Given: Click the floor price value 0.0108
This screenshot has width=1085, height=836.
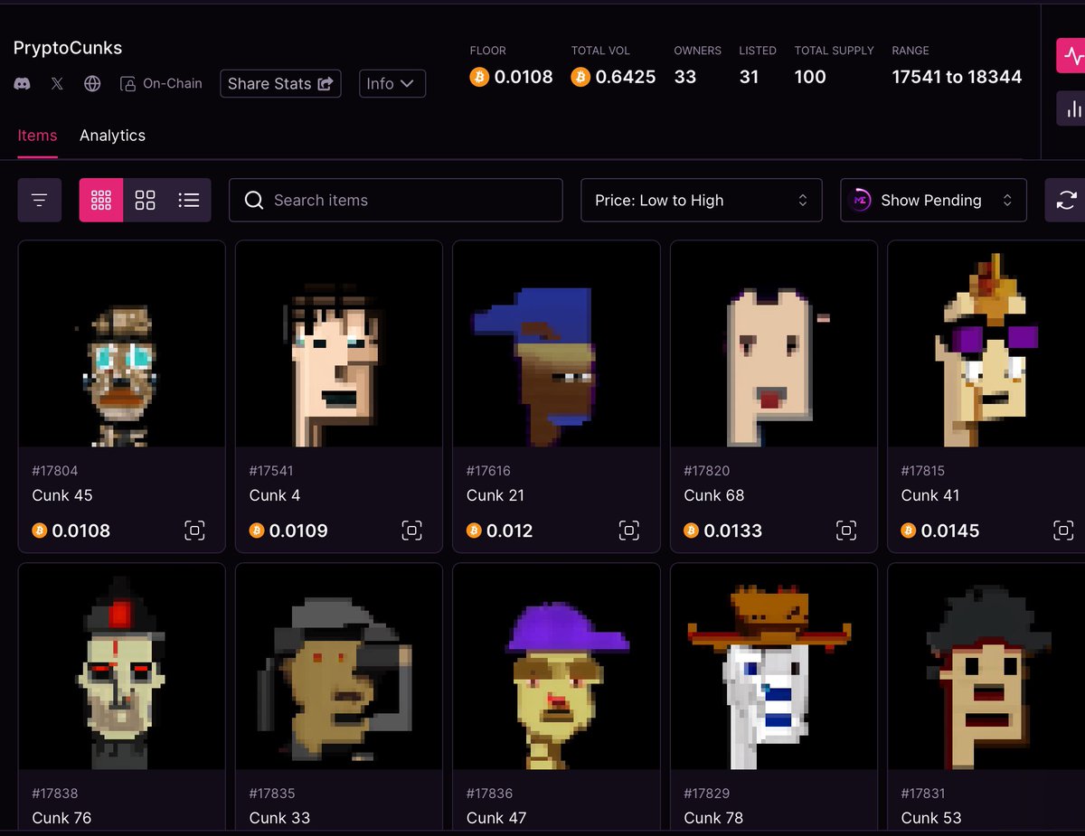Looking at the screenshot, I should 524,77.
